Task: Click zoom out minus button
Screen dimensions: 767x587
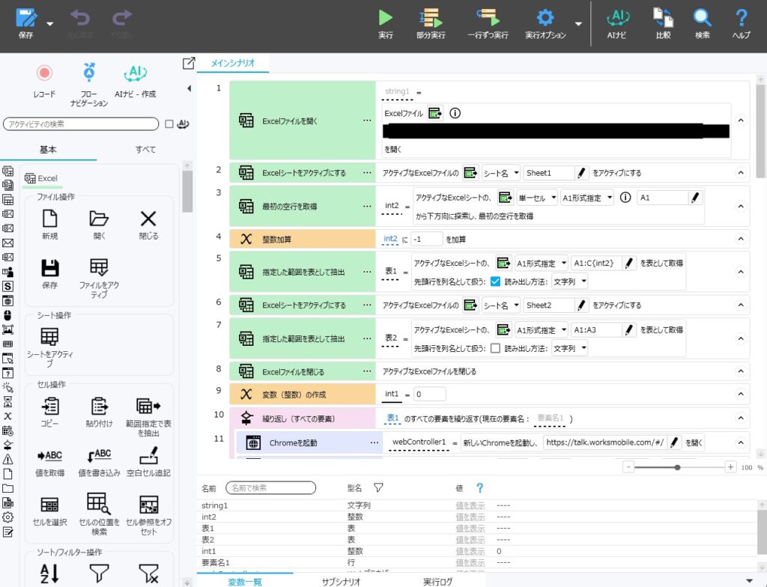Action: 628,466
